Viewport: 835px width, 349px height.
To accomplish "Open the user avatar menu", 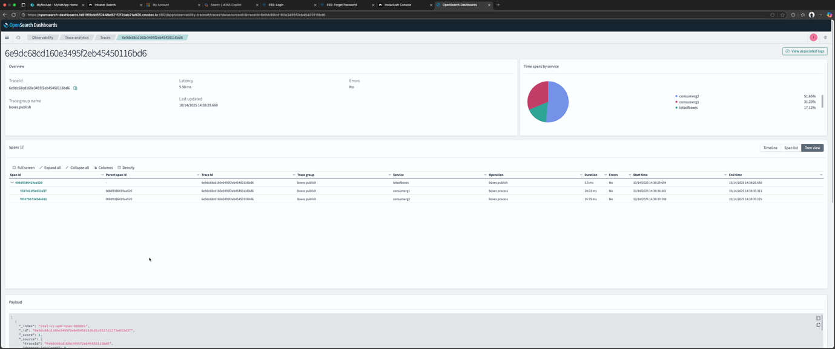I will point(813,38).
